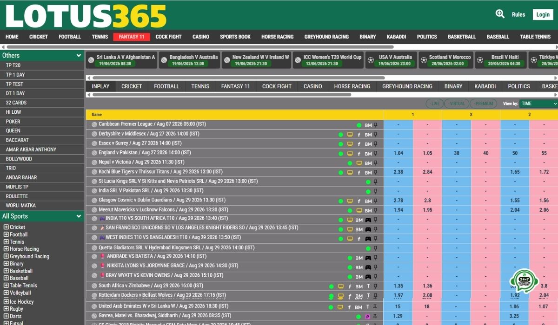Viewport: 558px width, 325px height.
Task: Click the LOTUS365 logo
Action: (86, 15)
